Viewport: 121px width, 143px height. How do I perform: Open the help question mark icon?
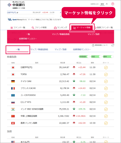pos(113,4)
